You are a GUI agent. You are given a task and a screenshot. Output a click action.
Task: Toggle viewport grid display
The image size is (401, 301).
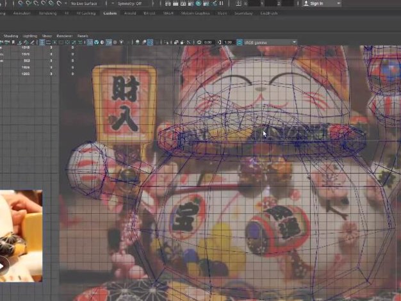(x=42, y=42)
